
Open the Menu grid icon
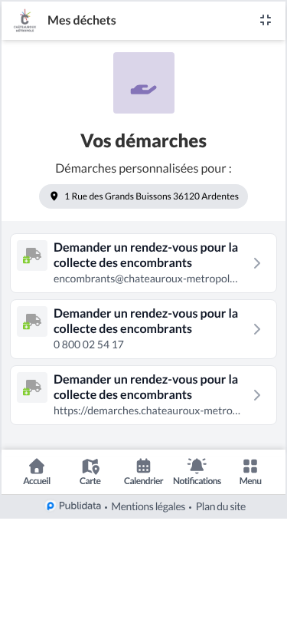click(x=250, y=466)
